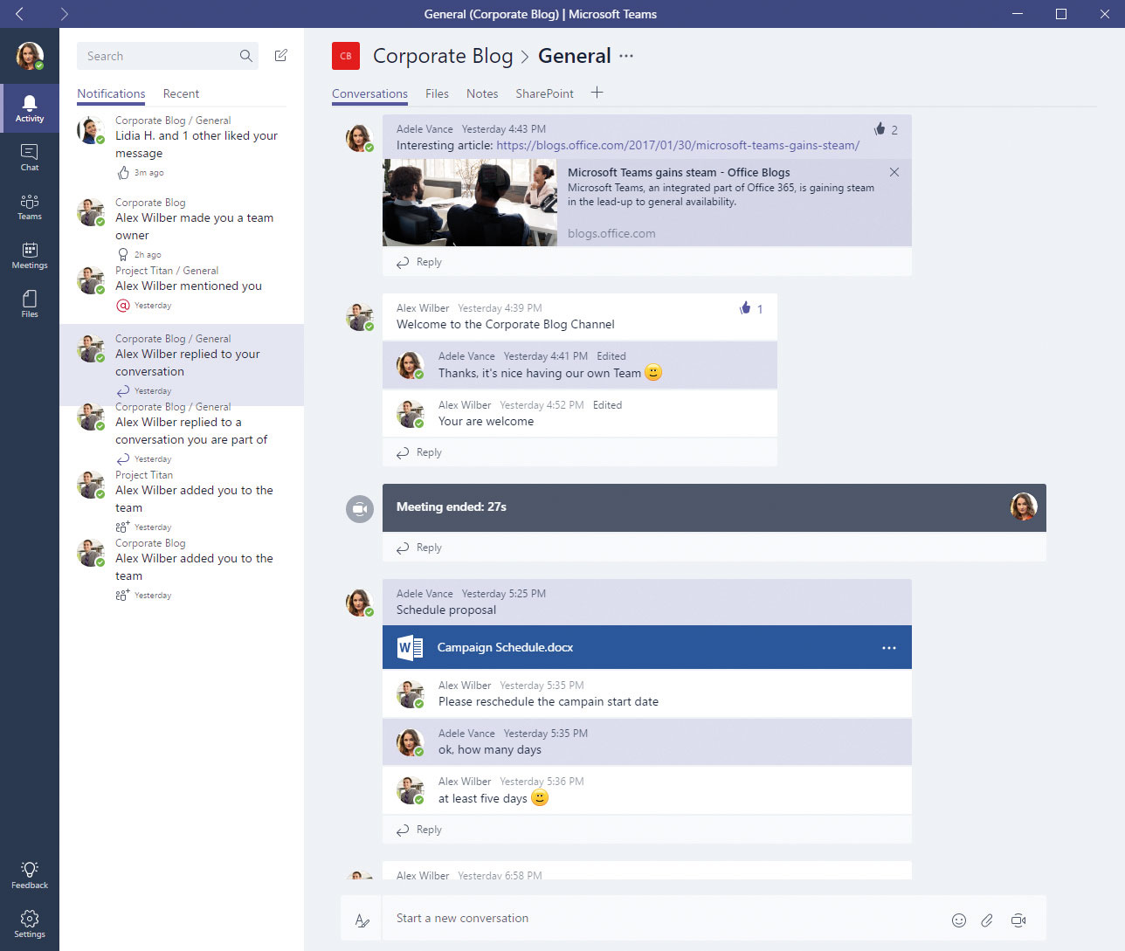The height and width of the screenshot is (951, 1125).
Task: Open Teams from the left sidebar
Action: tap(30, 206)
